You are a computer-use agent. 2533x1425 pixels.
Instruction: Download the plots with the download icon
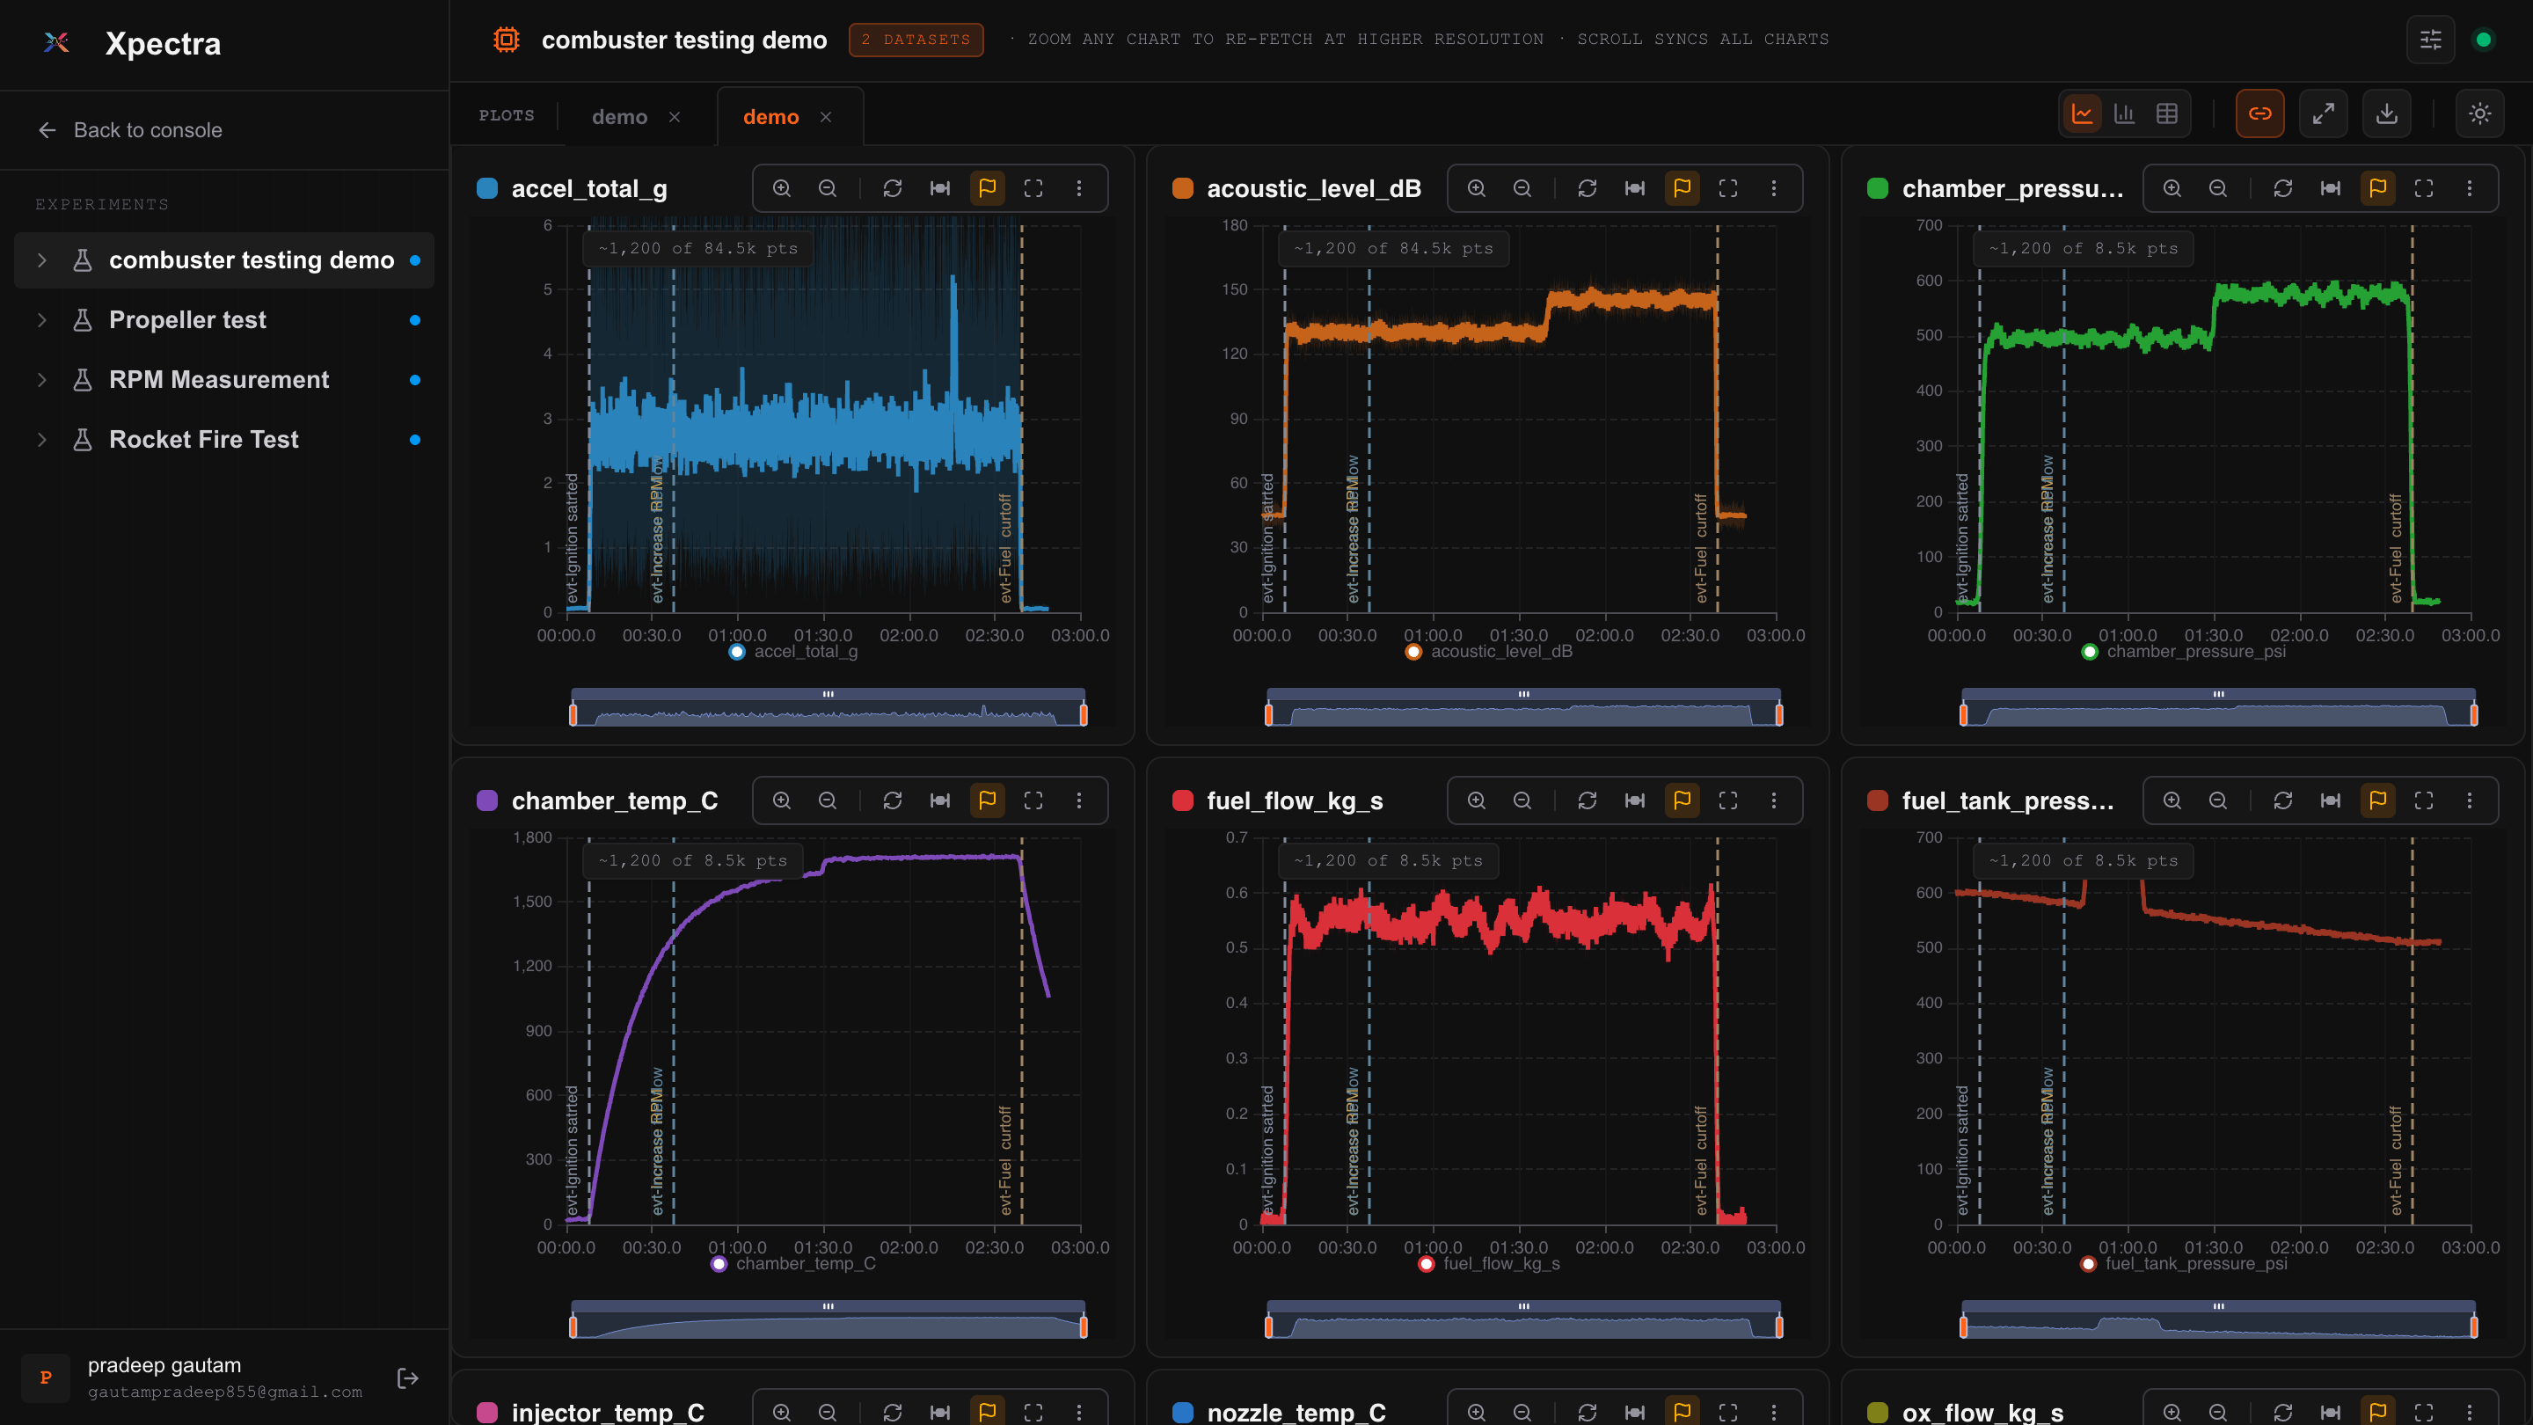(2386, 114)
